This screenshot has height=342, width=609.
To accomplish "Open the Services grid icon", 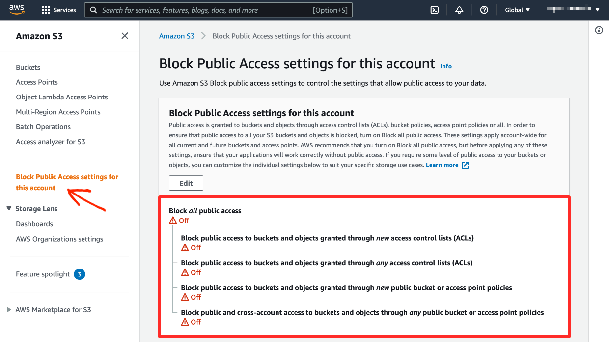I will tap(45, 9).
